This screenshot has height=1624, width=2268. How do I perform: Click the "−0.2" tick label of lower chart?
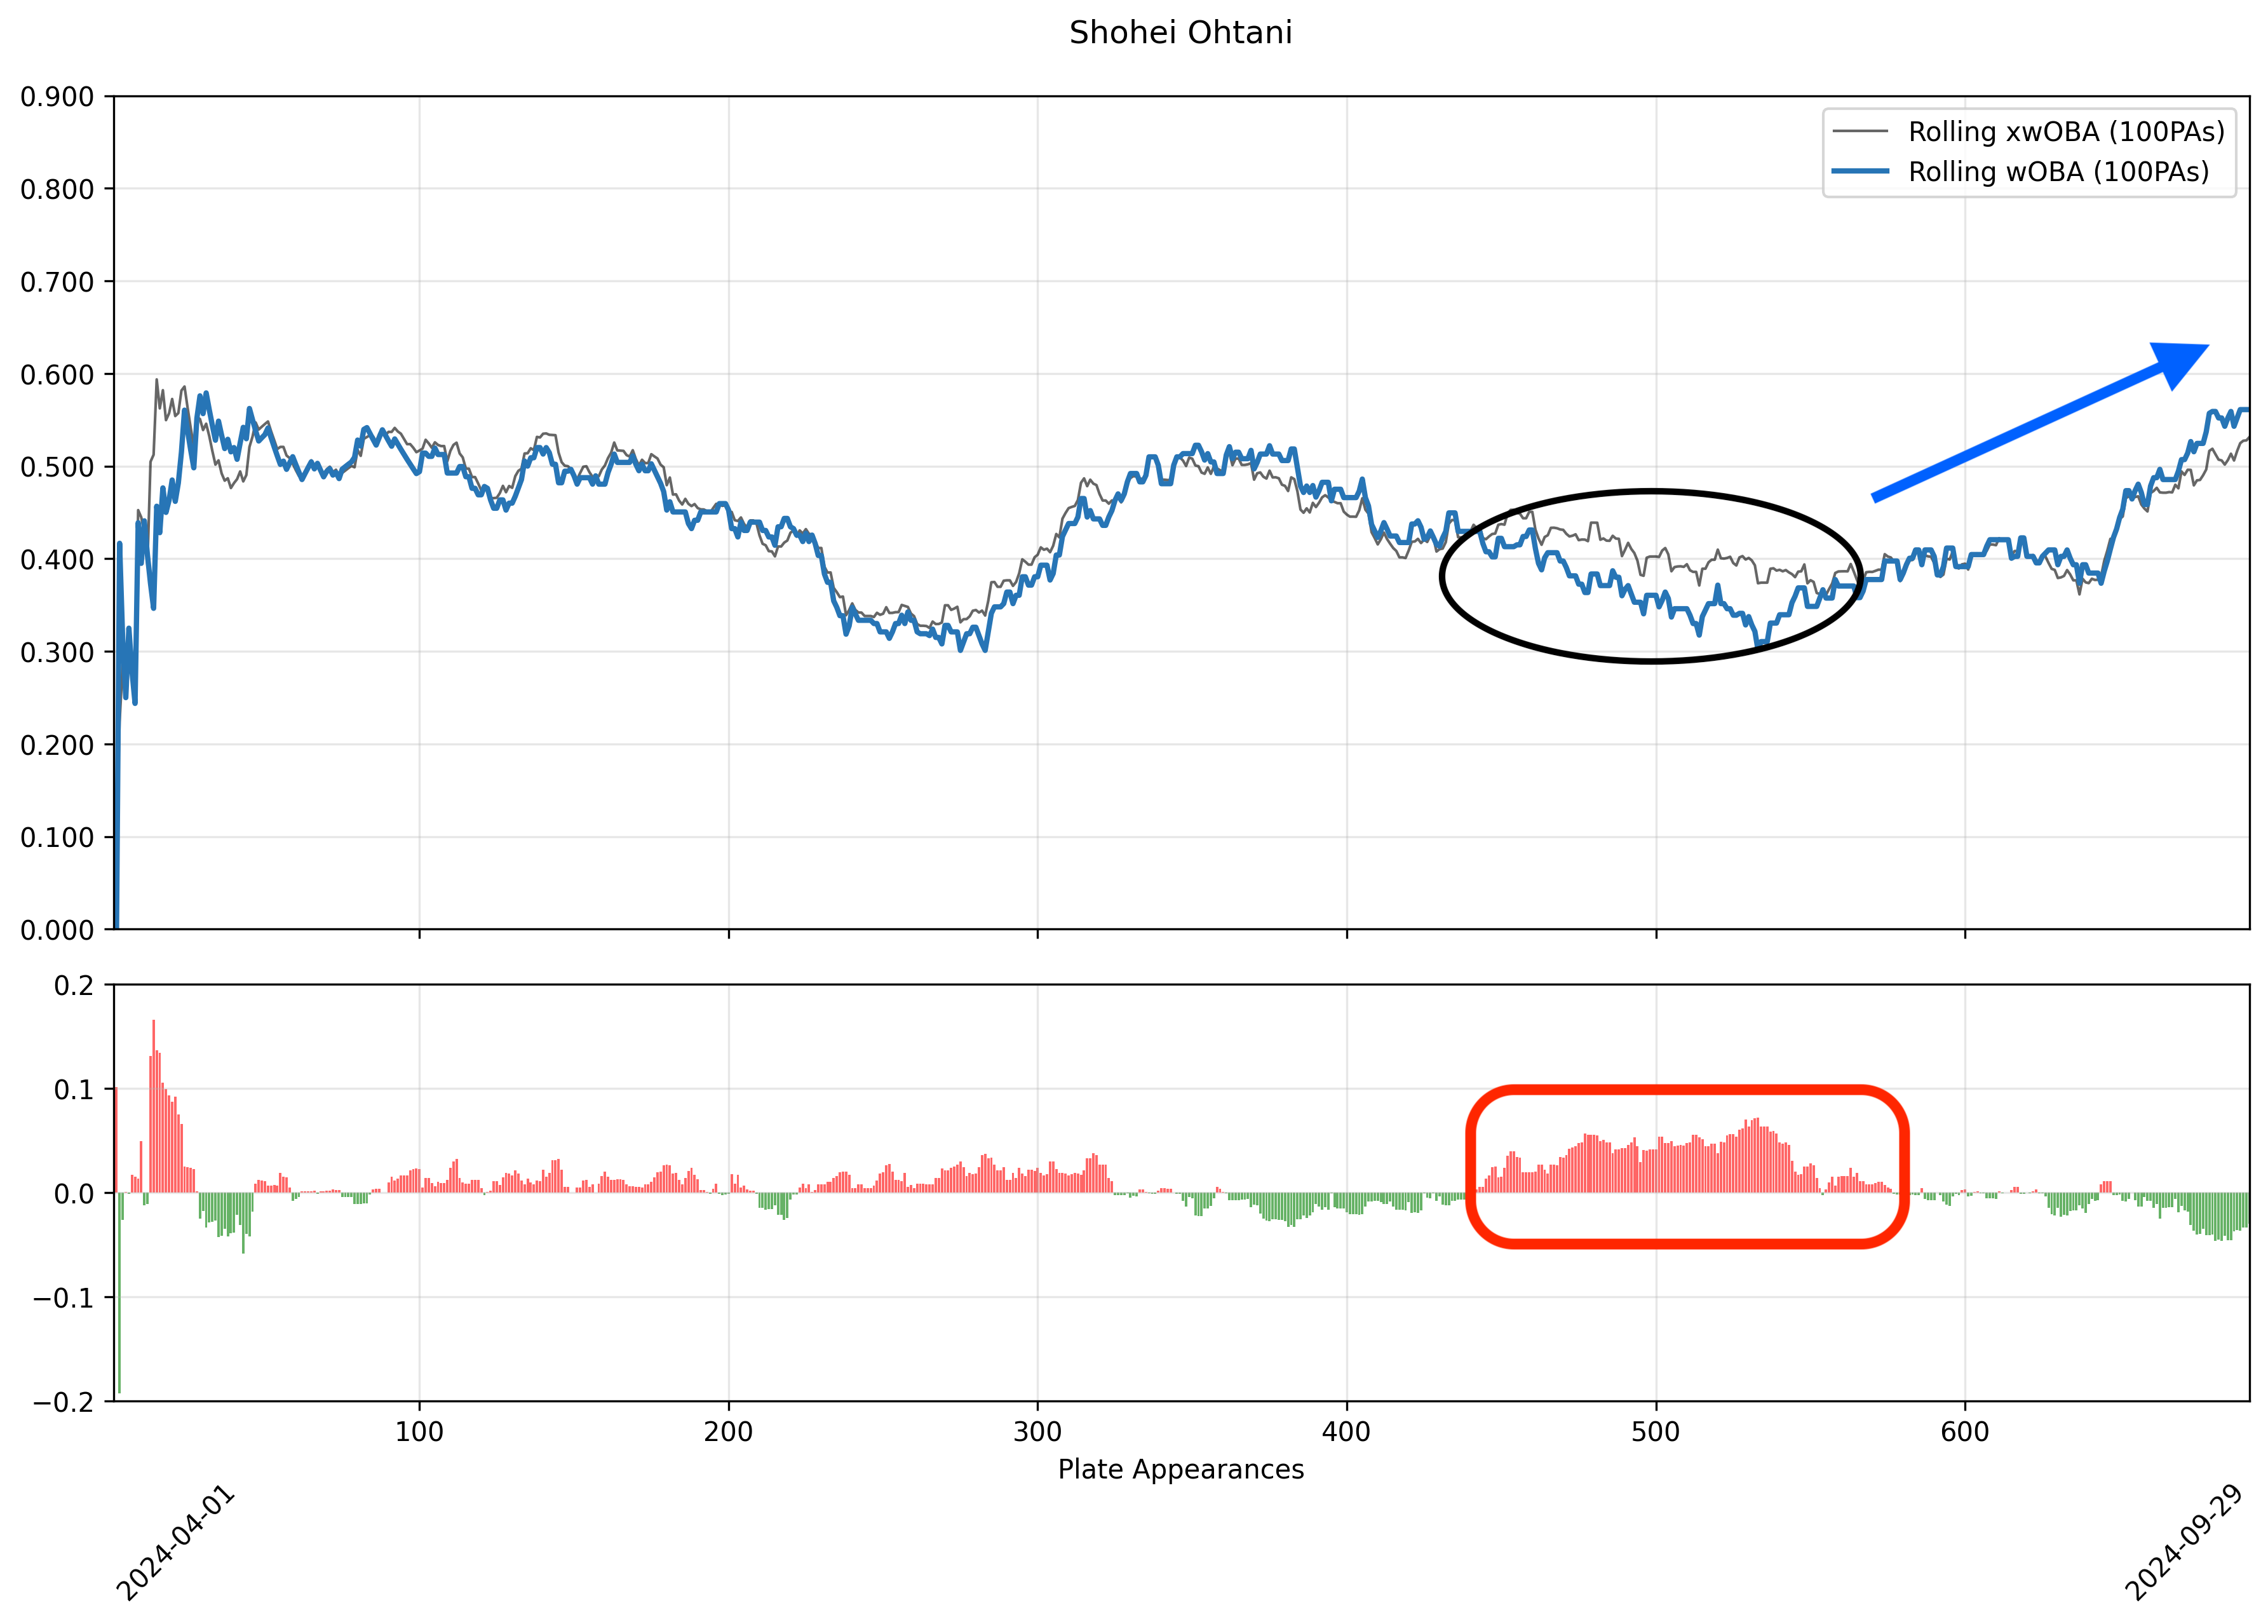click(x=64, y=1403)
